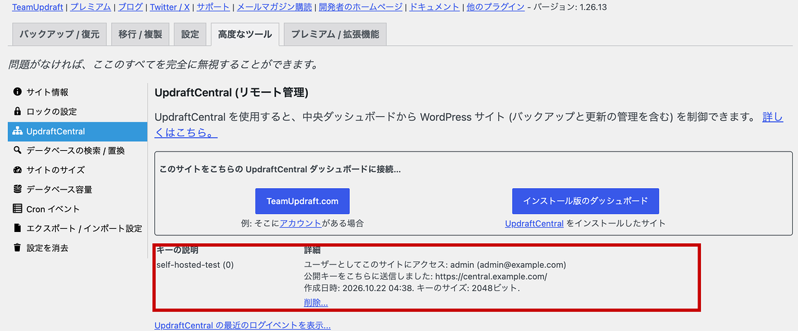The image size is (798, 331).
Task: Open the TeamUpdraft link in header
Action: click(38, 7)
